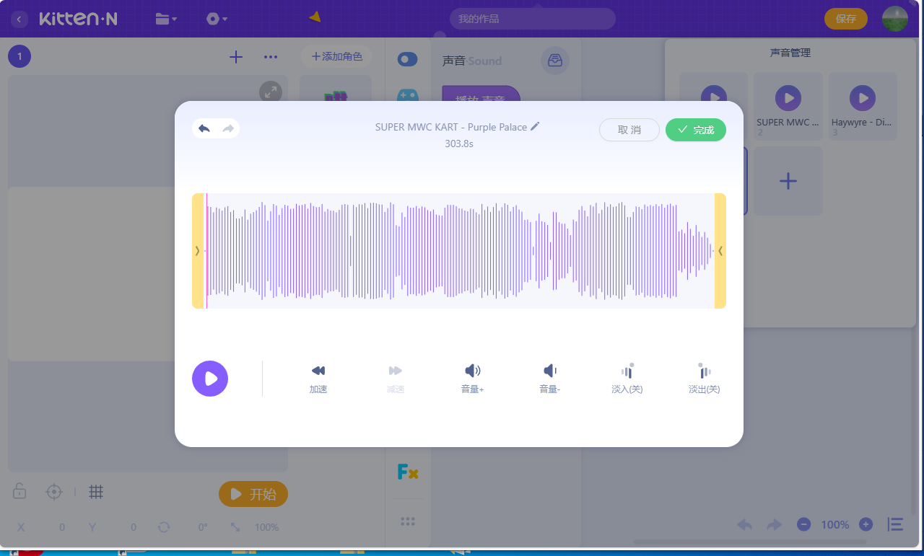The image size is (924, 556).
Task: Add a new sound in 声音管理
Action: pos(788,180)
